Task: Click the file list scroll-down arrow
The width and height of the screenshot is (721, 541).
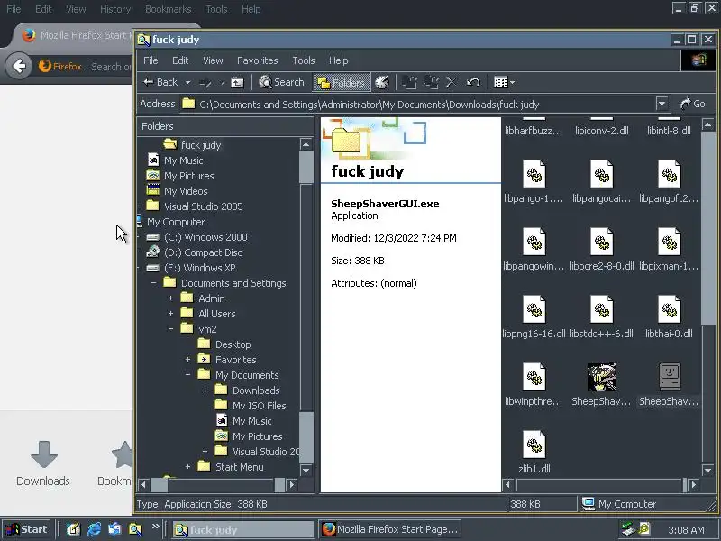Action: coord(708,470)
